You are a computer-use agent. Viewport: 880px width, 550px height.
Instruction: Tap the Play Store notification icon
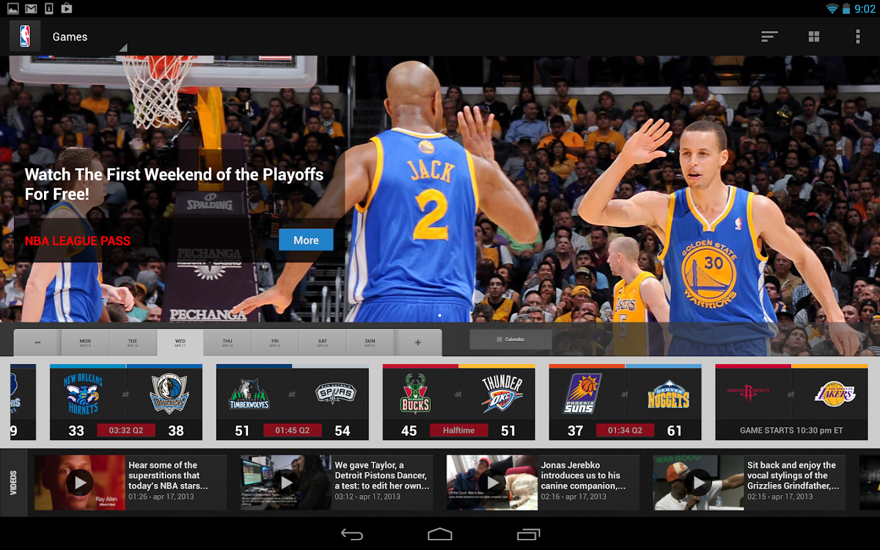67,9
